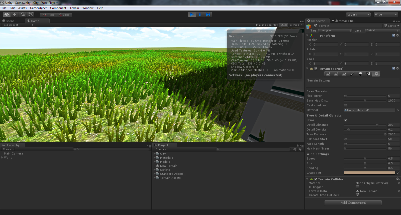Step forward one frame
This screenshot has height=215, width=401.
pos(208,14)
